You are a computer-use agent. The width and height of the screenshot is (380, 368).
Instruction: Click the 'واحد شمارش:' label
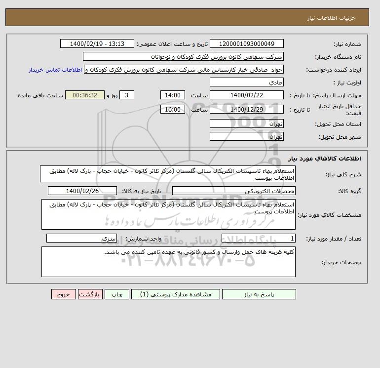coord(143,239)
